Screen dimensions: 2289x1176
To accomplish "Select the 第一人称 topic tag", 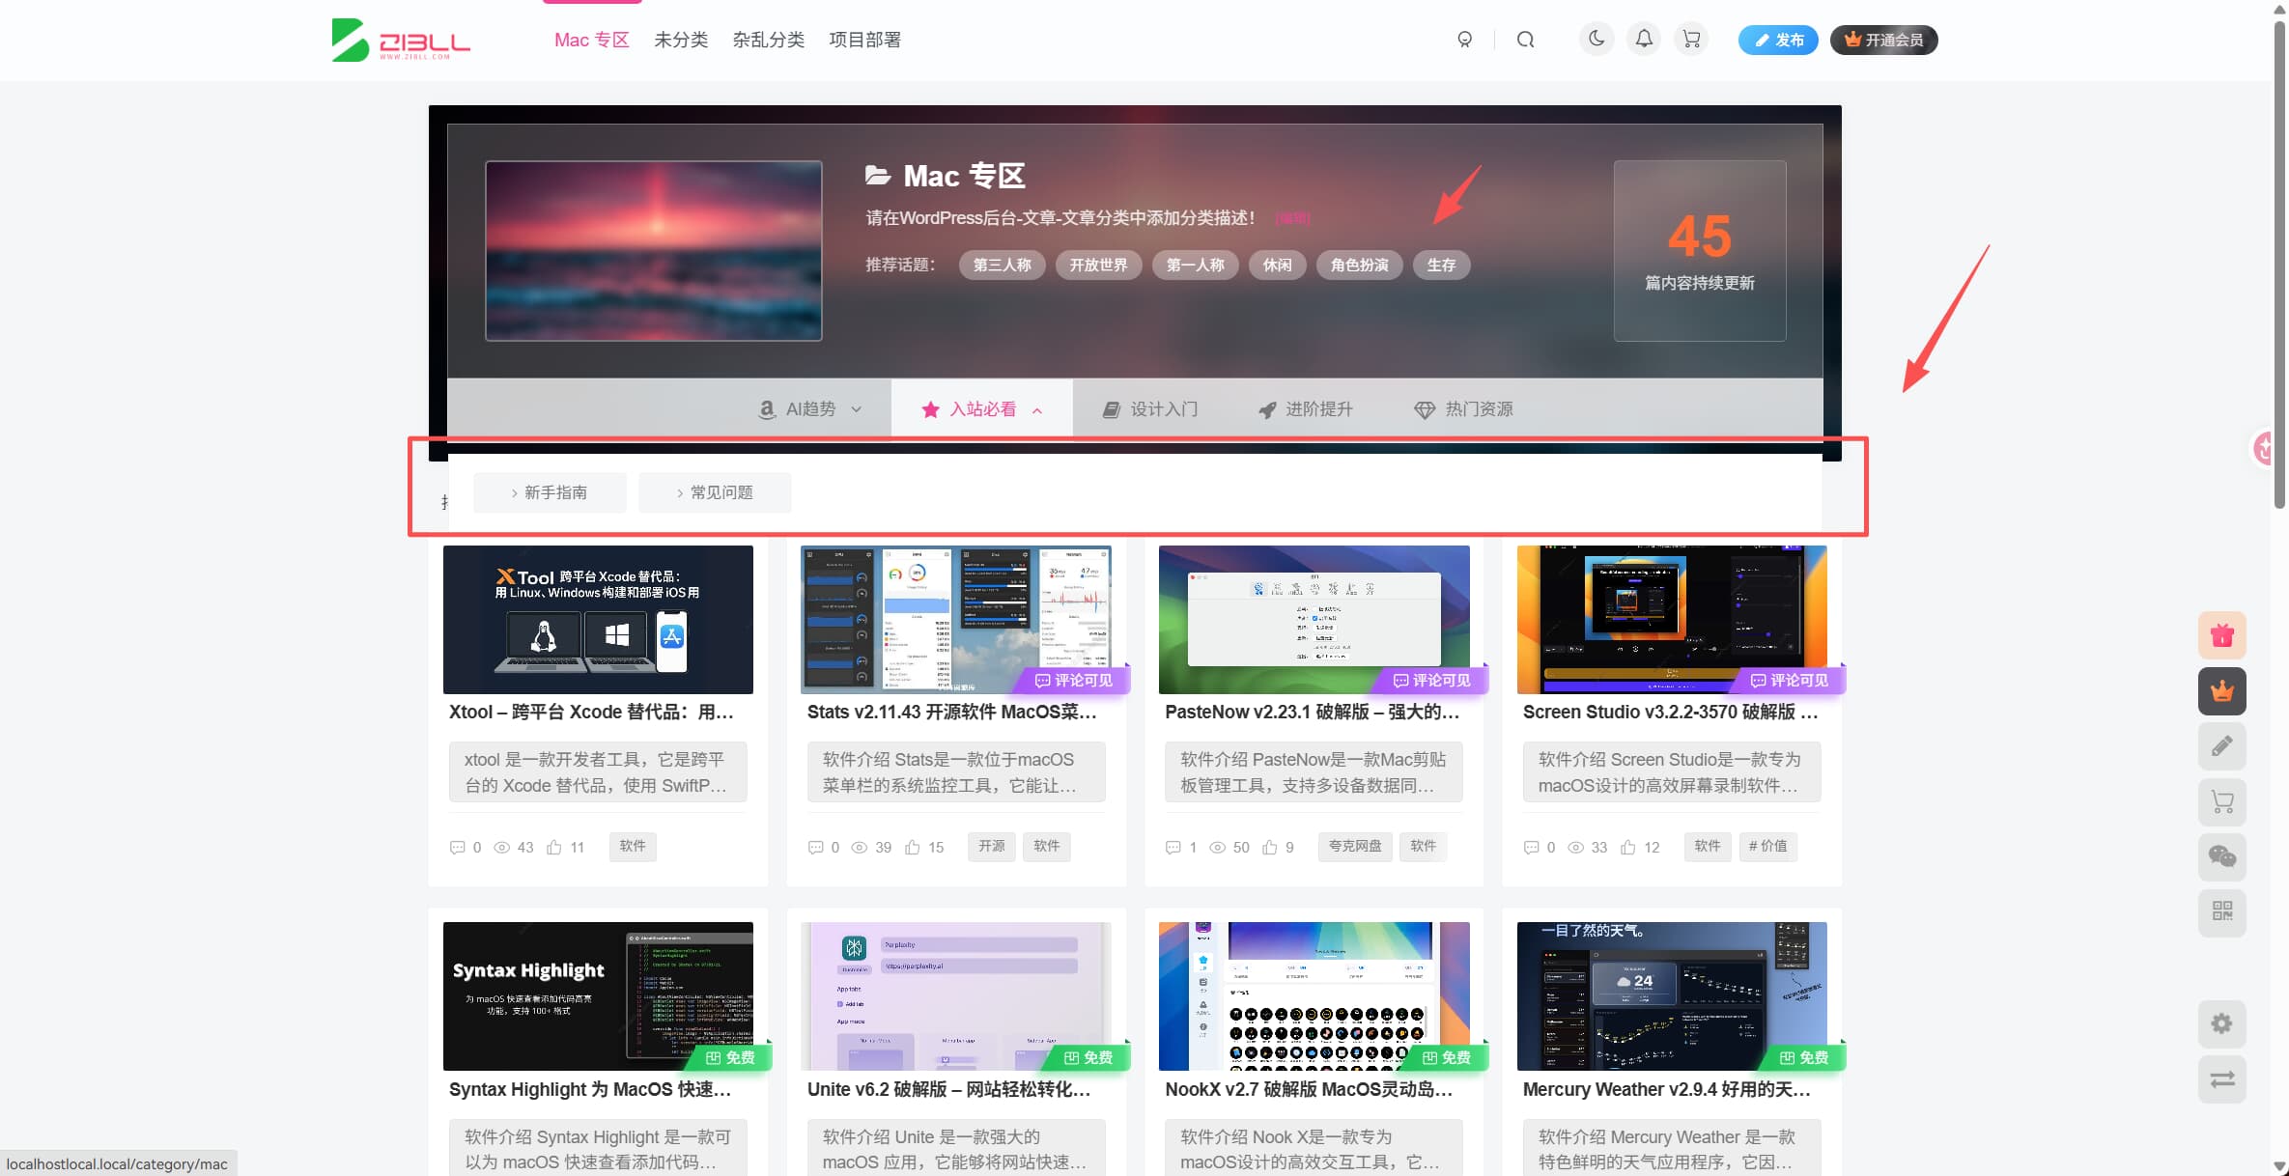I will (x=1195, y=265).
